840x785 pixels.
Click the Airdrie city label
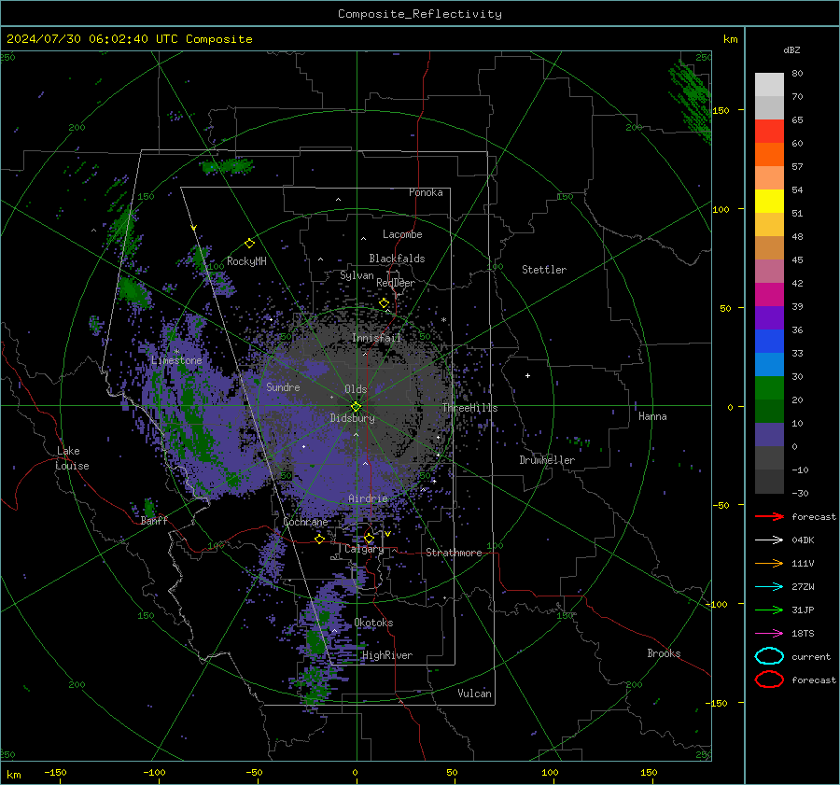pos(368,498)
